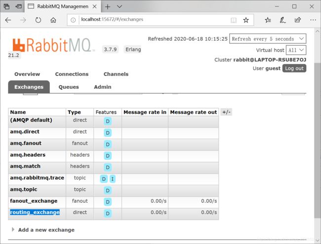
Task: Click the site information icon
Action: (73, 20)
